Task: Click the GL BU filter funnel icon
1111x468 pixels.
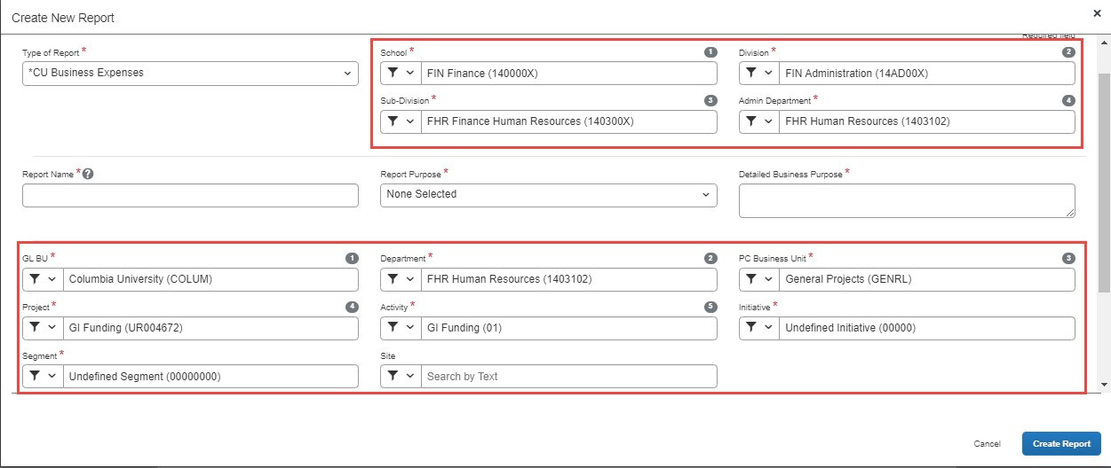Action: pos(34,279)
